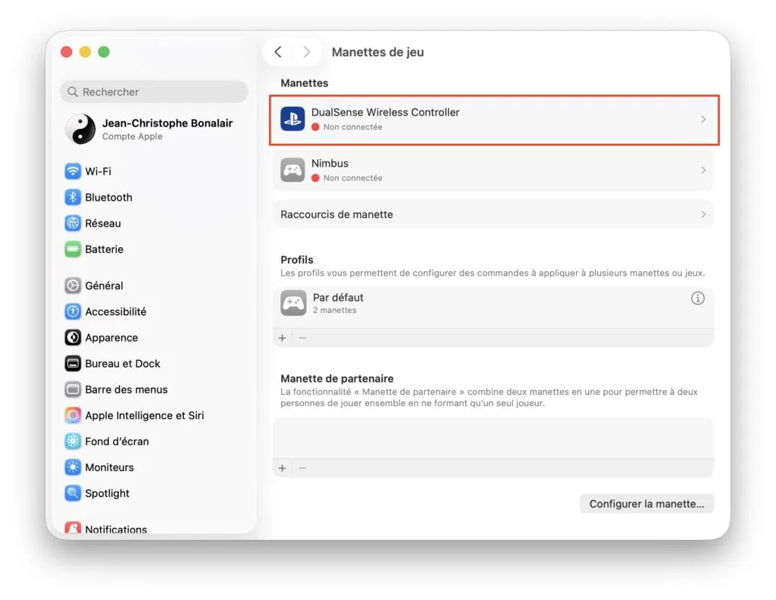Select Général in the sidebar
The image size is (776, 600).
pyautogui.click(x=104, y=286)
